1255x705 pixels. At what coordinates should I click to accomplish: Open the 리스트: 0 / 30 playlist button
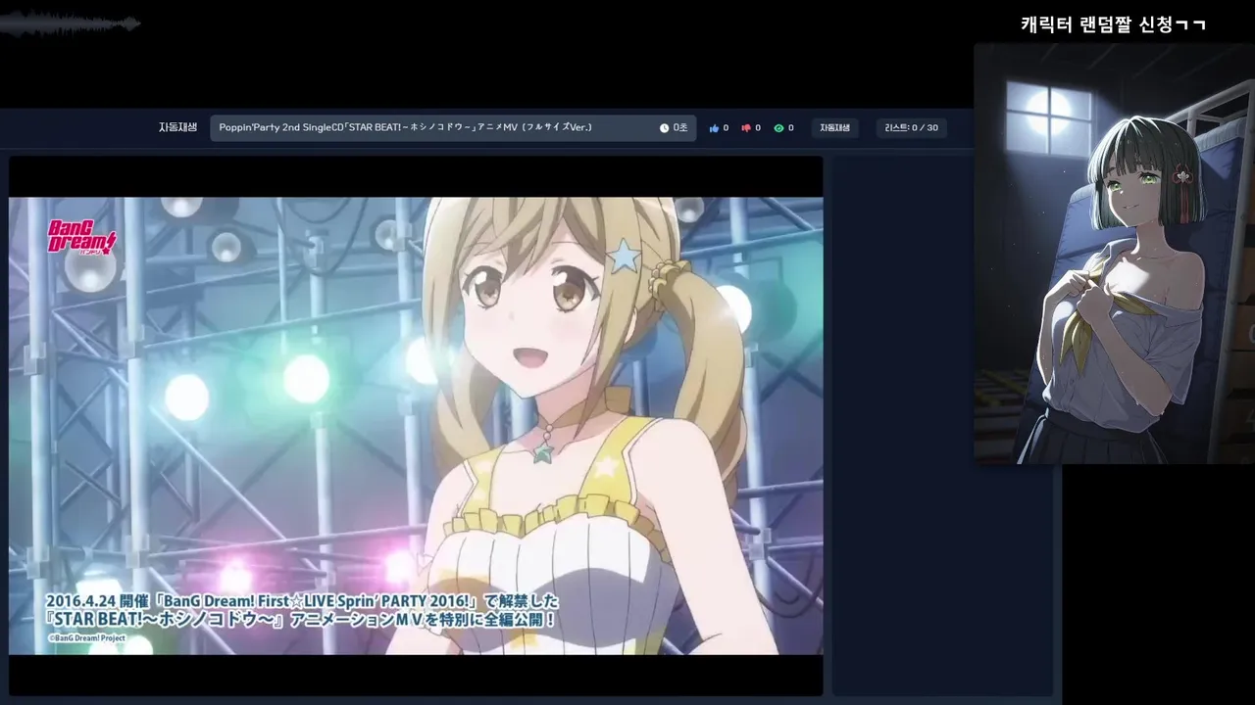click(911, 128)
